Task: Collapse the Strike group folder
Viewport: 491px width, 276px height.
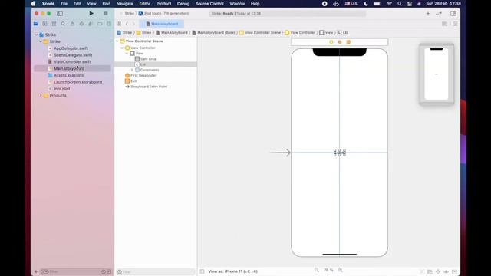Action: [41, 41]
